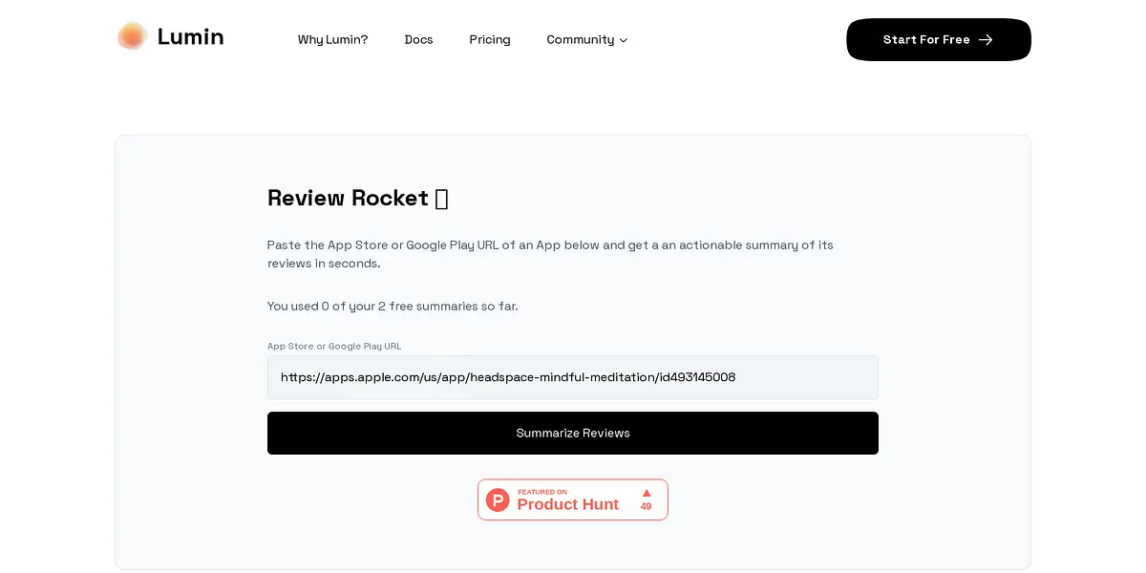1146x573 pixels.
Task: Click the upvote count 49
Action: [x=646, y=507]
